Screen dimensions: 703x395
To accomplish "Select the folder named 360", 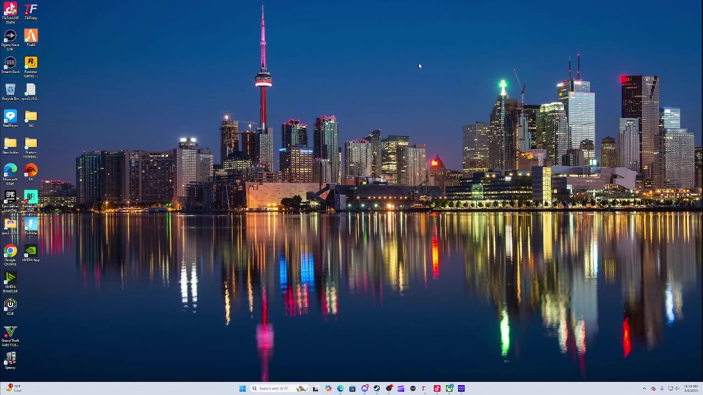I will coord(31,119).
